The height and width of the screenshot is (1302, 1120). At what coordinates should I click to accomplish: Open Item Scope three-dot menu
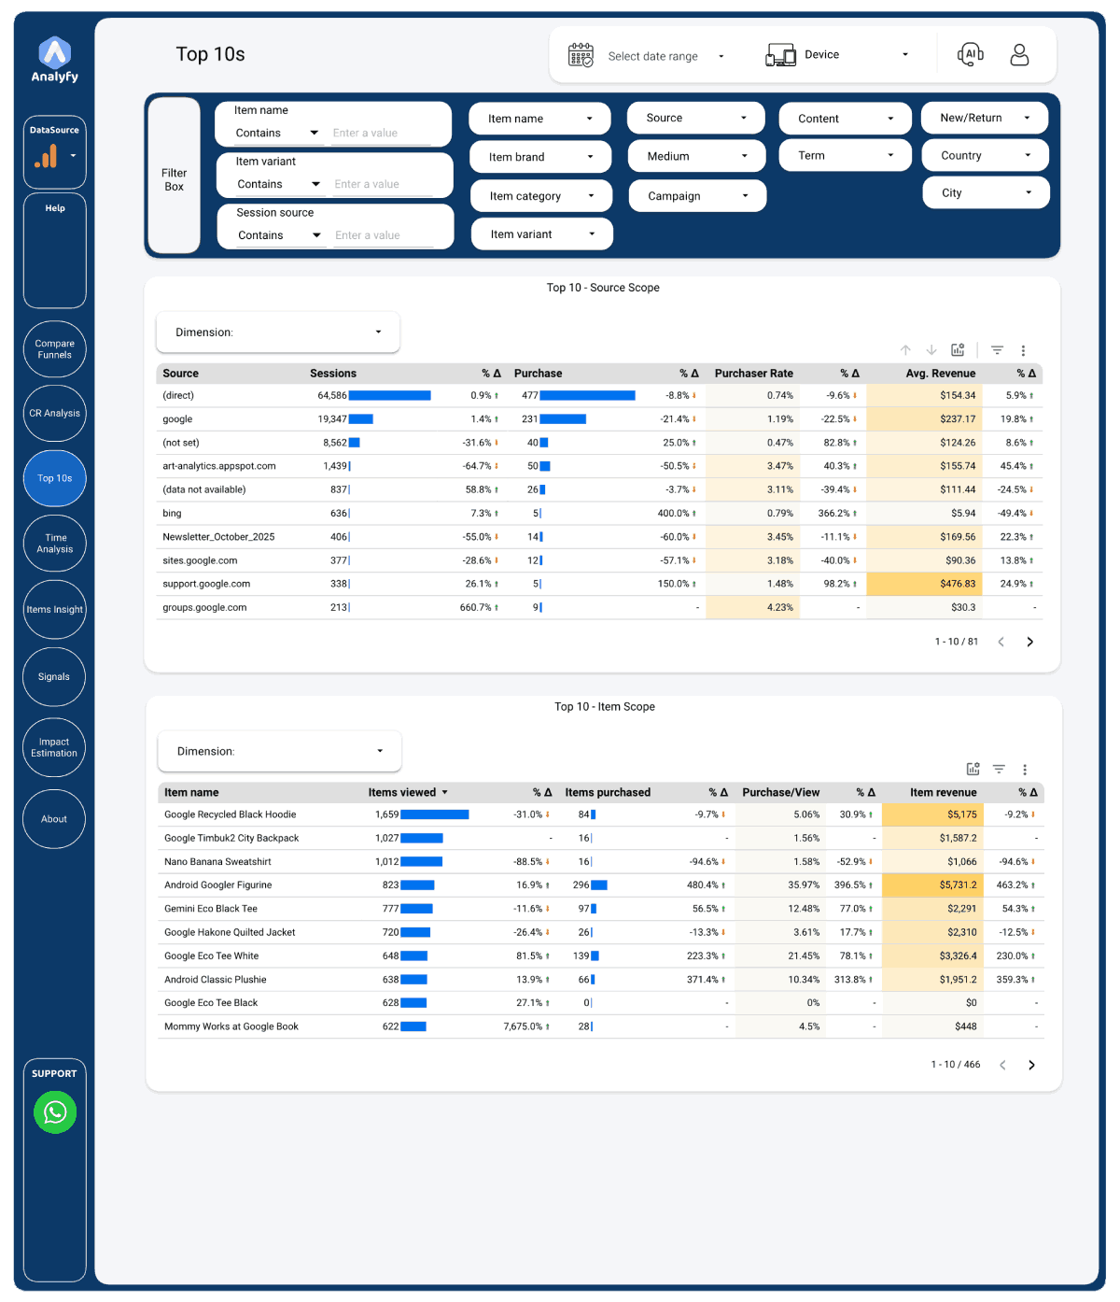pos(1025,770)
